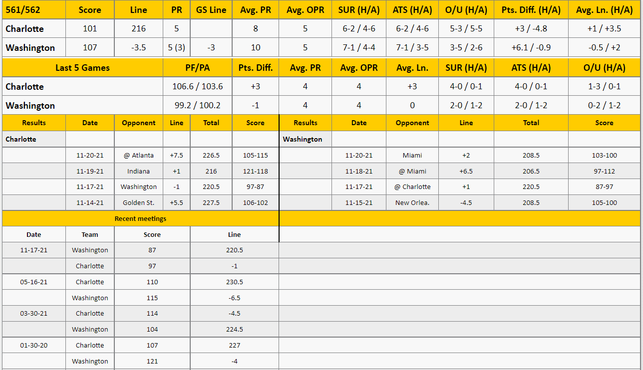Click Washington's @ Charlotte opponent cell
643x370 pixels.
[x=412, y=186]
